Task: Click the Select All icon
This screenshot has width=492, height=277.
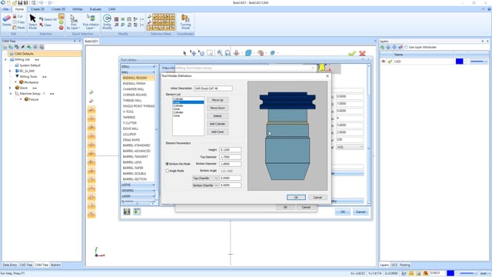Action: (41, 19)
